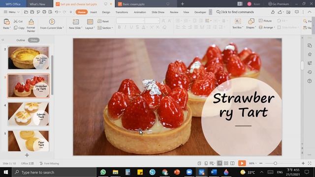Viewport: 315px width, 177px height.
Task: Open file with the folder icon
Action: (x=26, y=12)
